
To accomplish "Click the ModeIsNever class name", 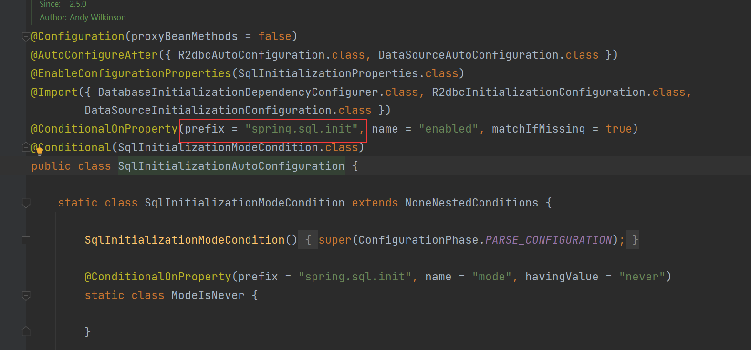I will point(208,295).
